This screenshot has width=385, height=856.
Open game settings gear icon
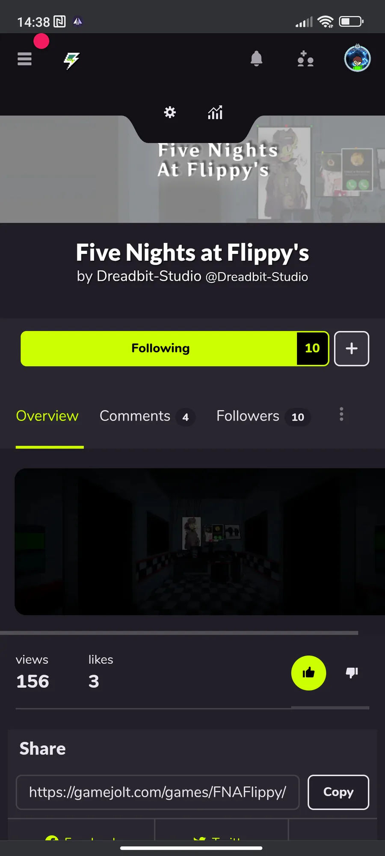(x=170, y=113)
